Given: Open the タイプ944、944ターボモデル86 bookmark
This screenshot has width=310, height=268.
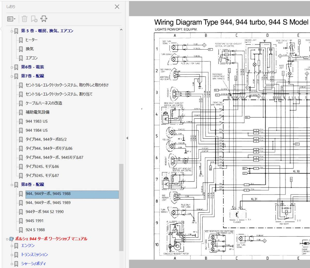Looking at the screenshot, I should coord(49,148).
